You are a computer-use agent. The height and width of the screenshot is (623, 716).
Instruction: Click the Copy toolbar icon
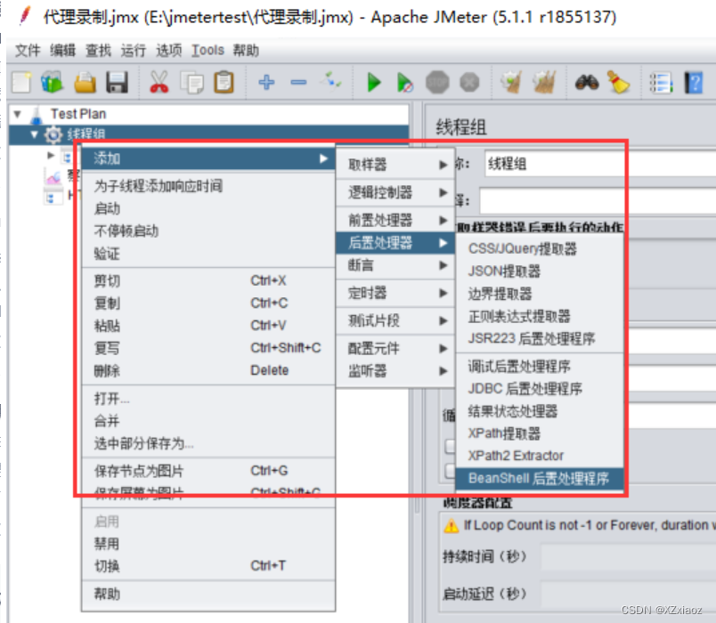pyautogui.click(x=191, y=83)
